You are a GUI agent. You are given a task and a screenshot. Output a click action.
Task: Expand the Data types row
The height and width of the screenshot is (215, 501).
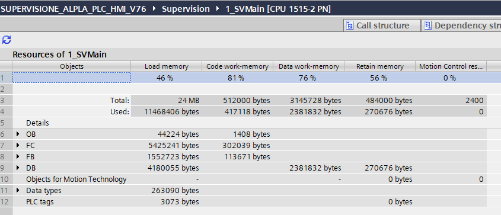pos(18,191)
